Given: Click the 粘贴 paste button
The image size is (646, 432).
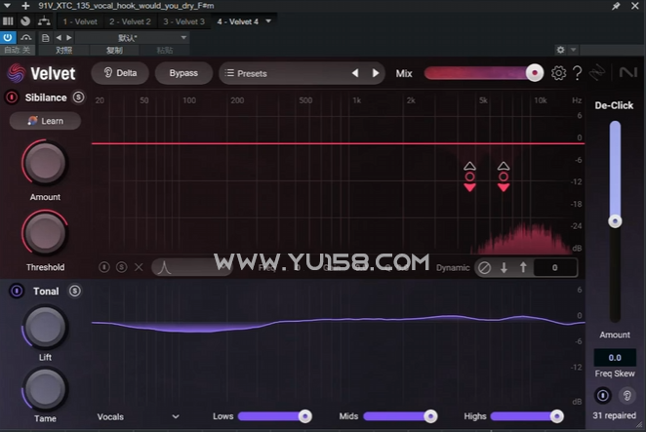Looking at the screenshot, I should coord(165,51).
